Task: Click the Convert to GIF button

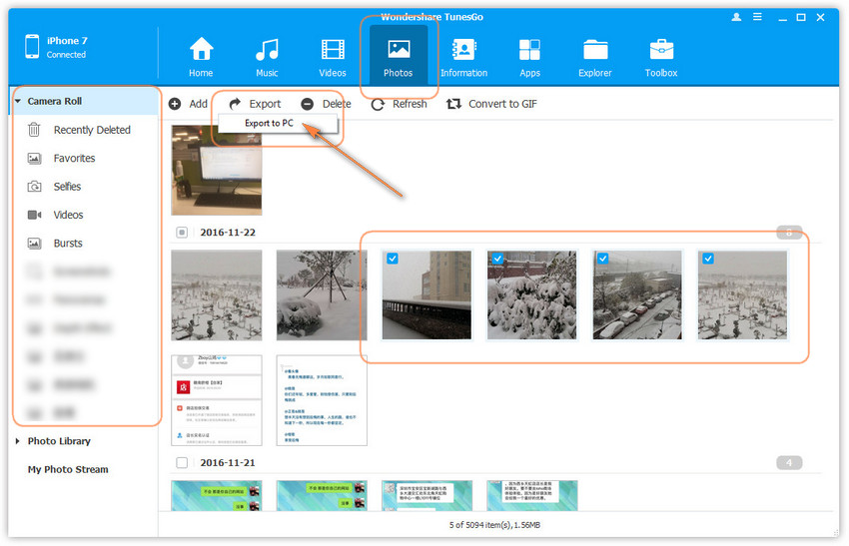Action: (x=491, y=104)
